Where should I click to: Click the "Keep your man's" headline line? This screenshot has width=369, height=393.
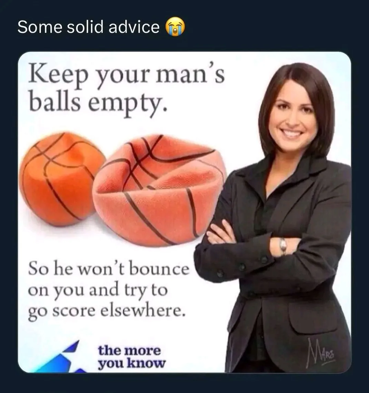click(127, 76)
